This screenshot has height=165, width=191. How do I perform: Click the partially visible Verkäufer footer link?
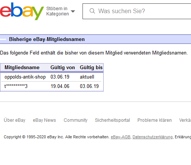click(x=185, y=120)
